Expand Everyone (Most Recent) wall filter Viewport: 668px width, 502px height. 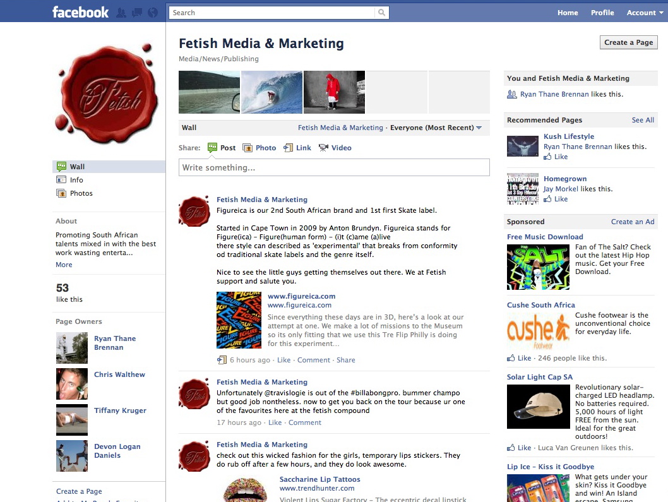436,128
